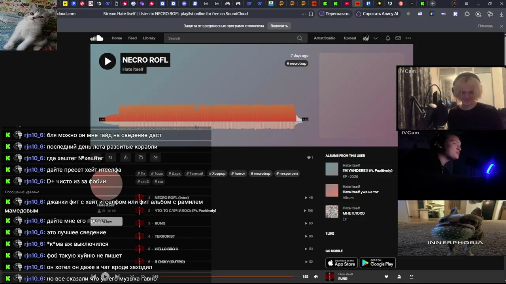The height and width of the screenshot is (284, 506).
Task: Expand the profile dropdown chevron
Action: 376,38
